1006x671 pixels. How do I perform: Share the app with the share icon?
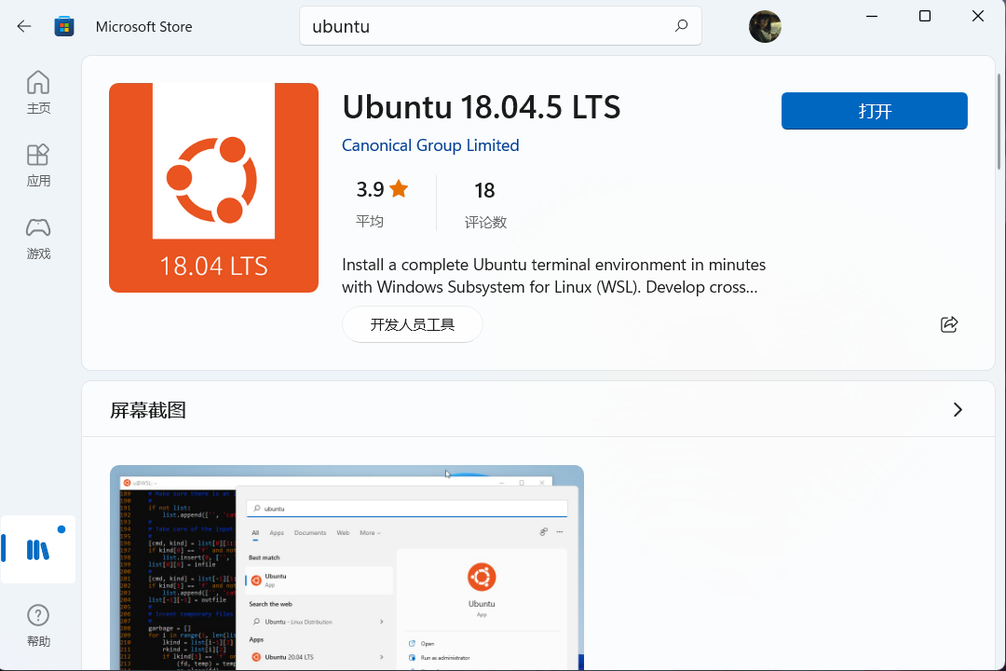click(x=949, y=324)
